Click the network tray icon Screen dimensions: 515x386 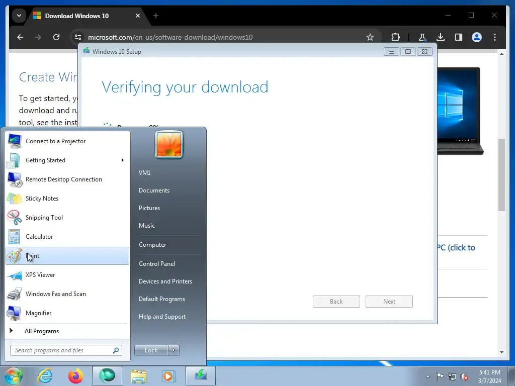pos(452,376)
